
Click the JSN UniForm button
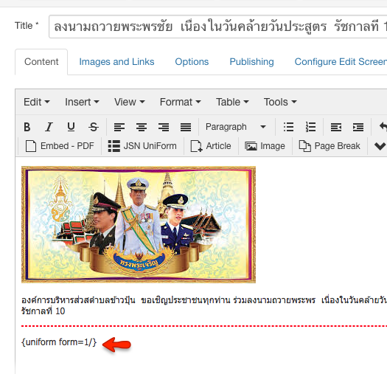(x=142, y=146)
